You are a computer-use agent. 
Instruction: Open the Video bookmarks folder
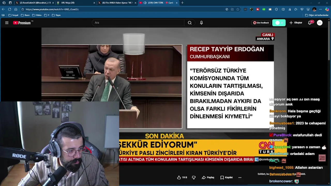37,15
